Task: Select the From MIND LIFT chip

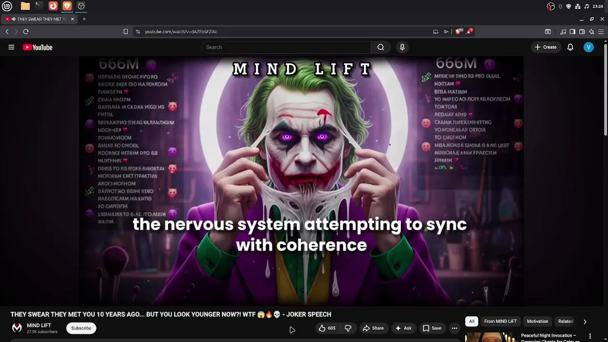Action: click(x=500, y=322)
